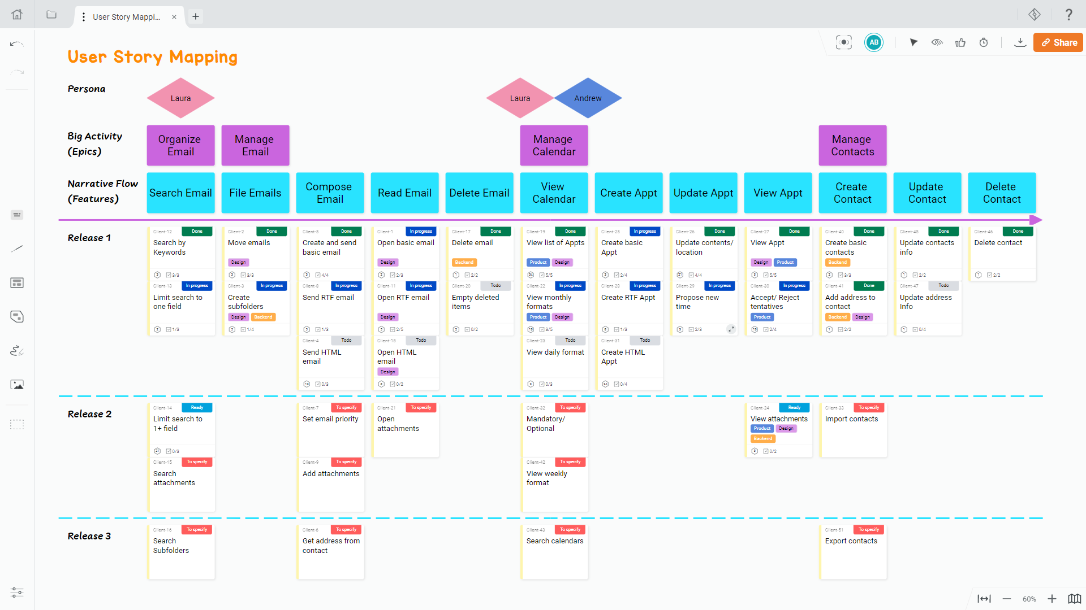Pick the image insert tool
The height and width of the screenshot is (610, 1086).
pyautogui.click(x=17, y=384)
